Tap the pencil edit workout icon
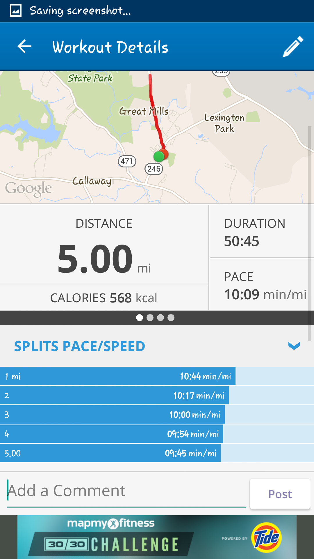 pos(293,47)
